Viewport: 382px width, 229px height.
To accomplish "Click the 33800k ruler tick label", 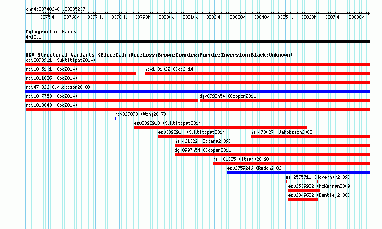I will point(166,17).
